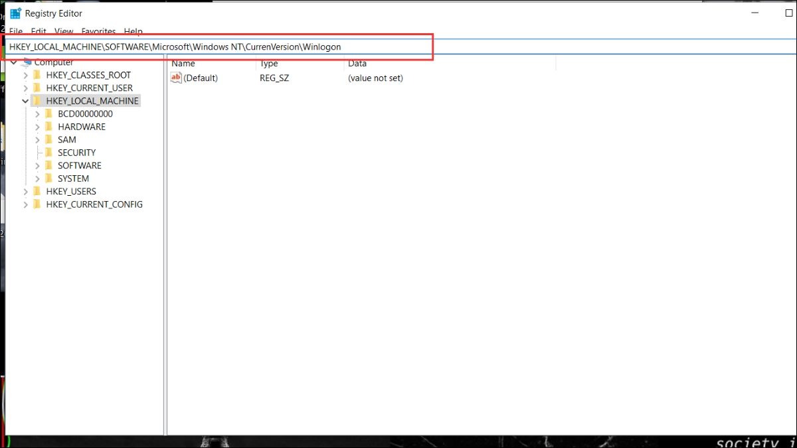Click the HKEY_CURRENT_USER folder icon

coord(37,88)
